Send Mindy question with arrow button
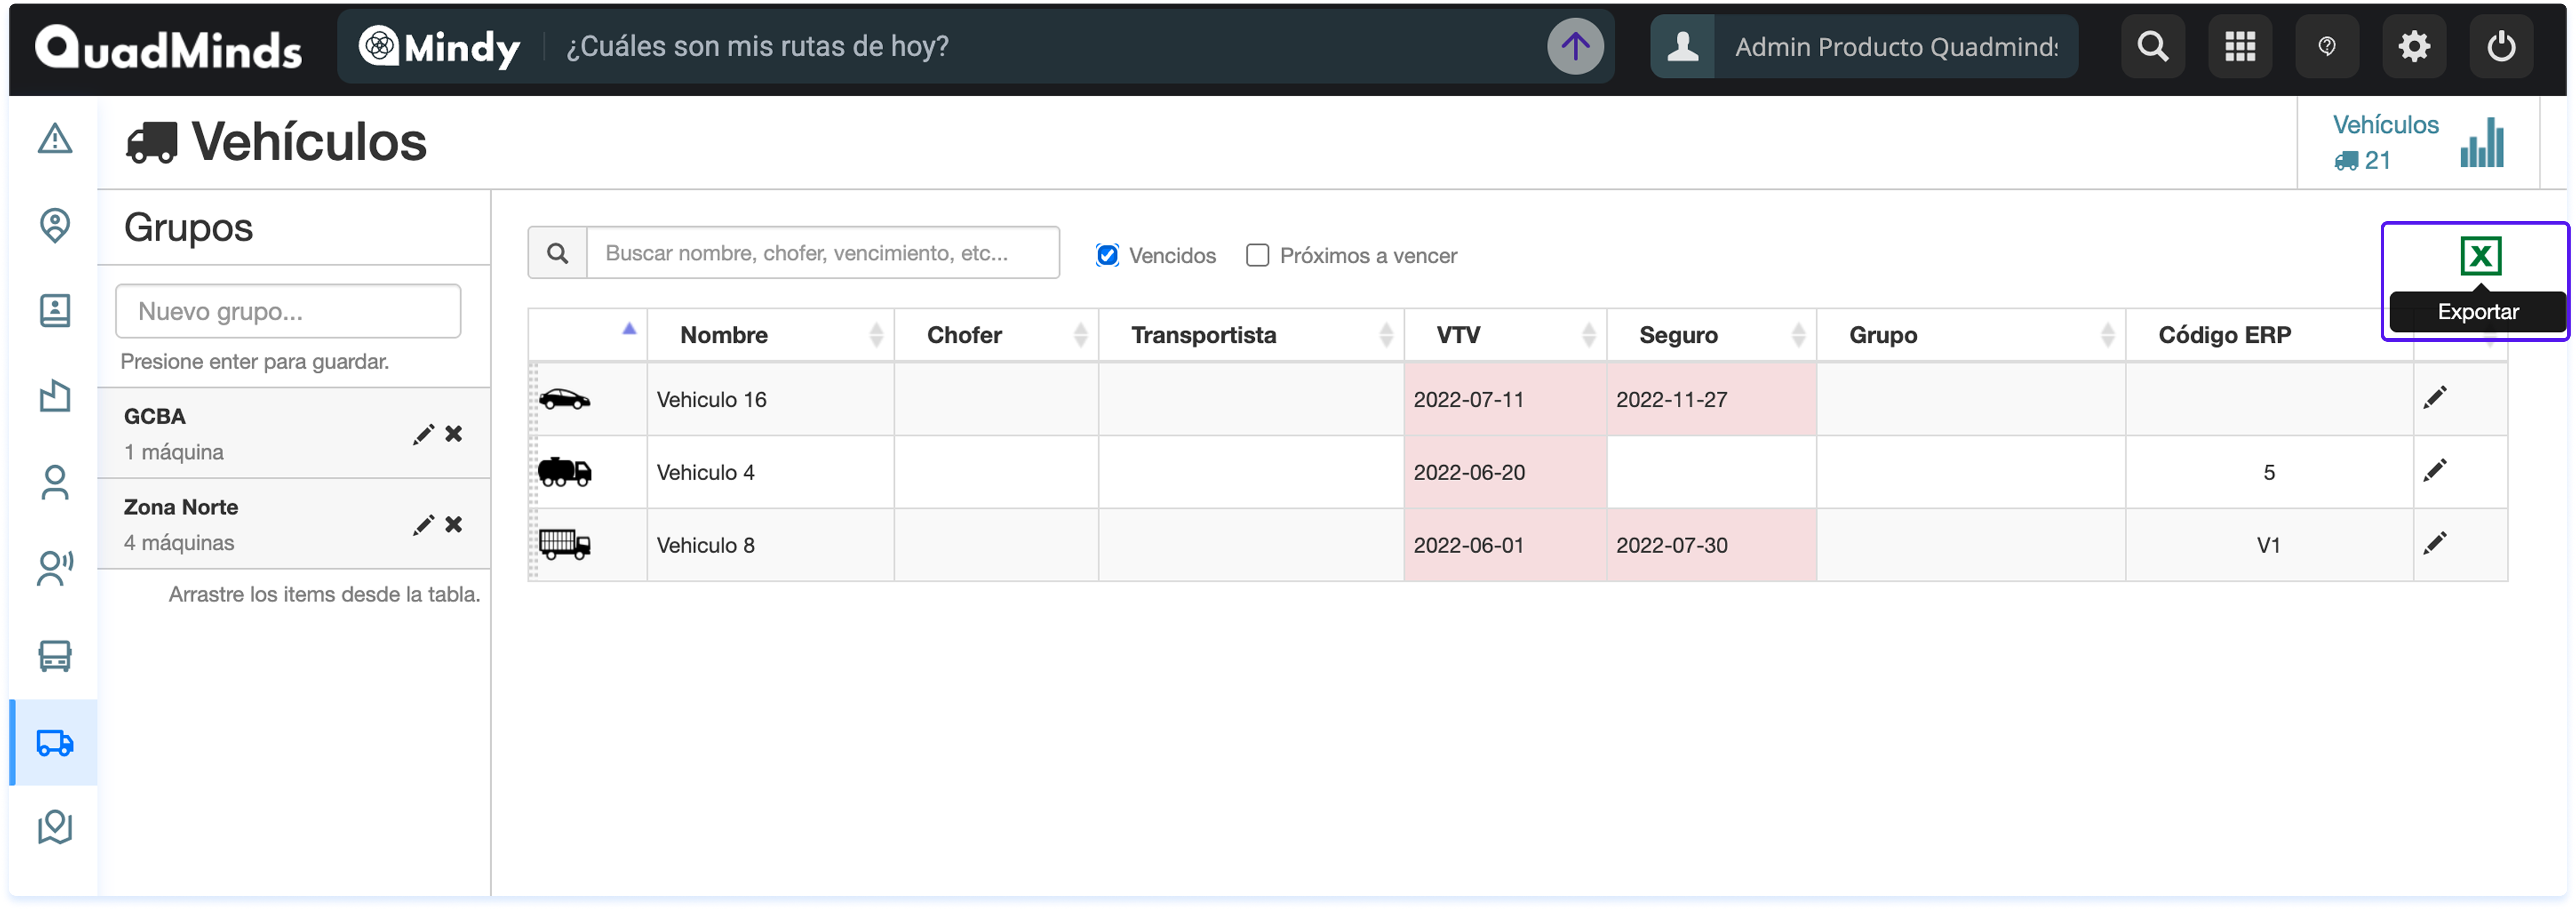 1575,47
